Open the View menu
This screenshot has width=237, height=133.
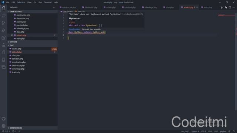(x=29, y=2)
